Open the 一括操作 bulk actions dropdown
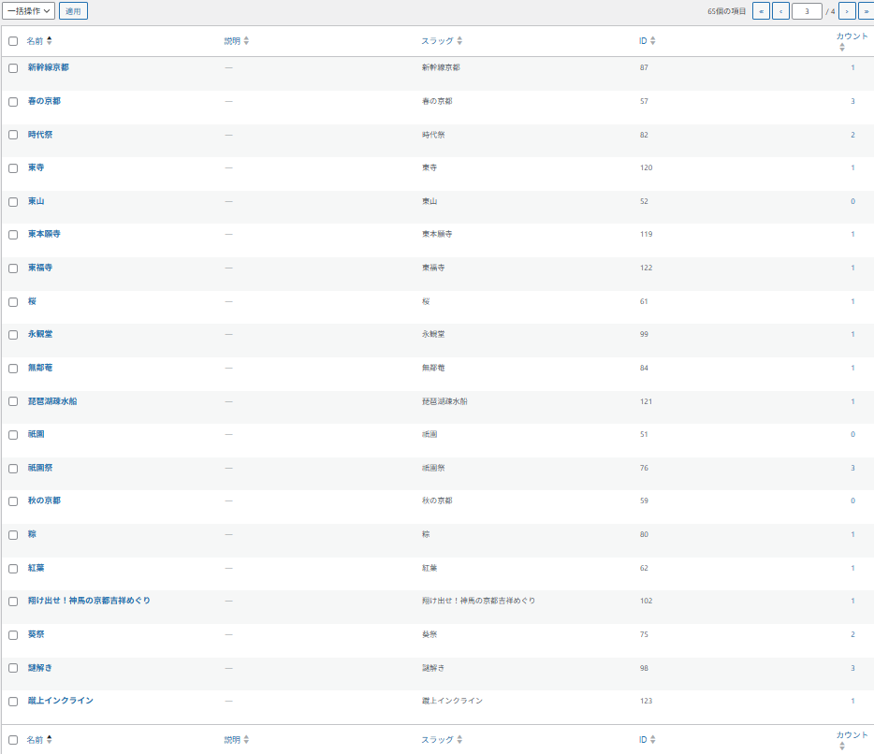Screen dimensions: 874x754 point(29,11)
